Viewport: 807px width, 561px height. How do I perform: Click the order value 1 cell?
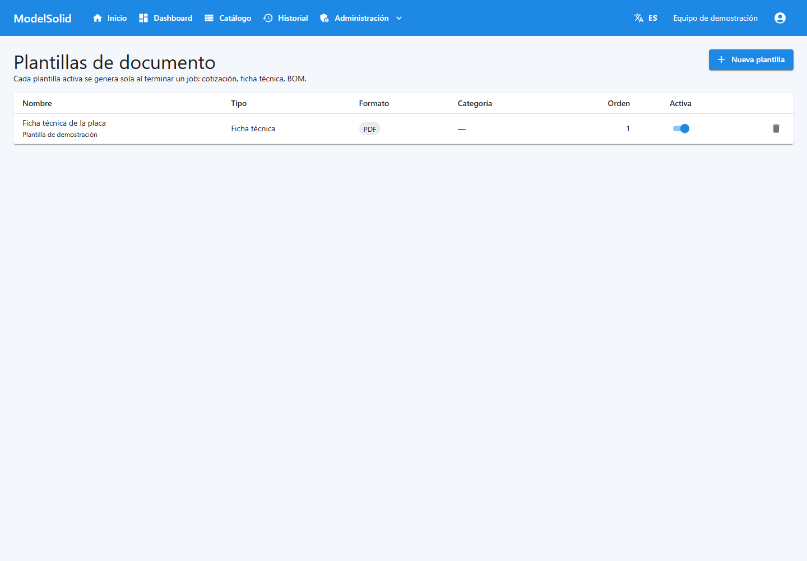[628, 128]
